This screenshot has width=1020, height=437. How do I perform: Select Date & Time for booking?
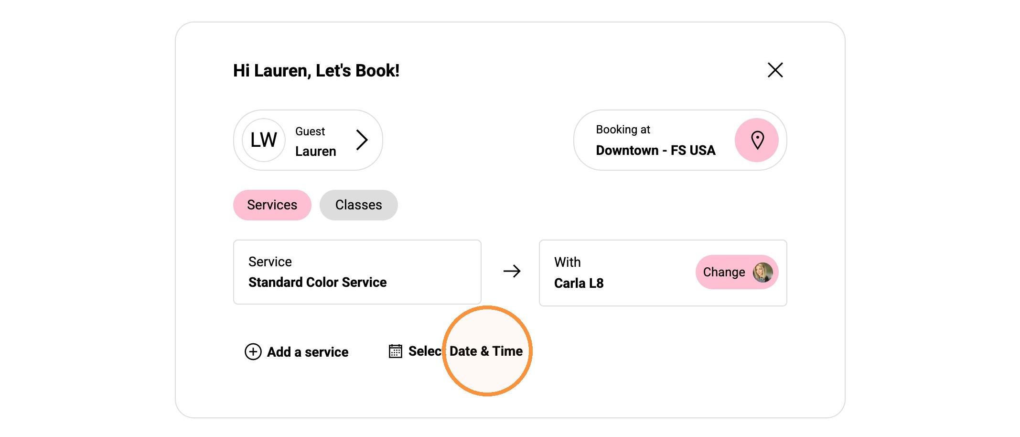pyautogui.click(x=465, y=351)
